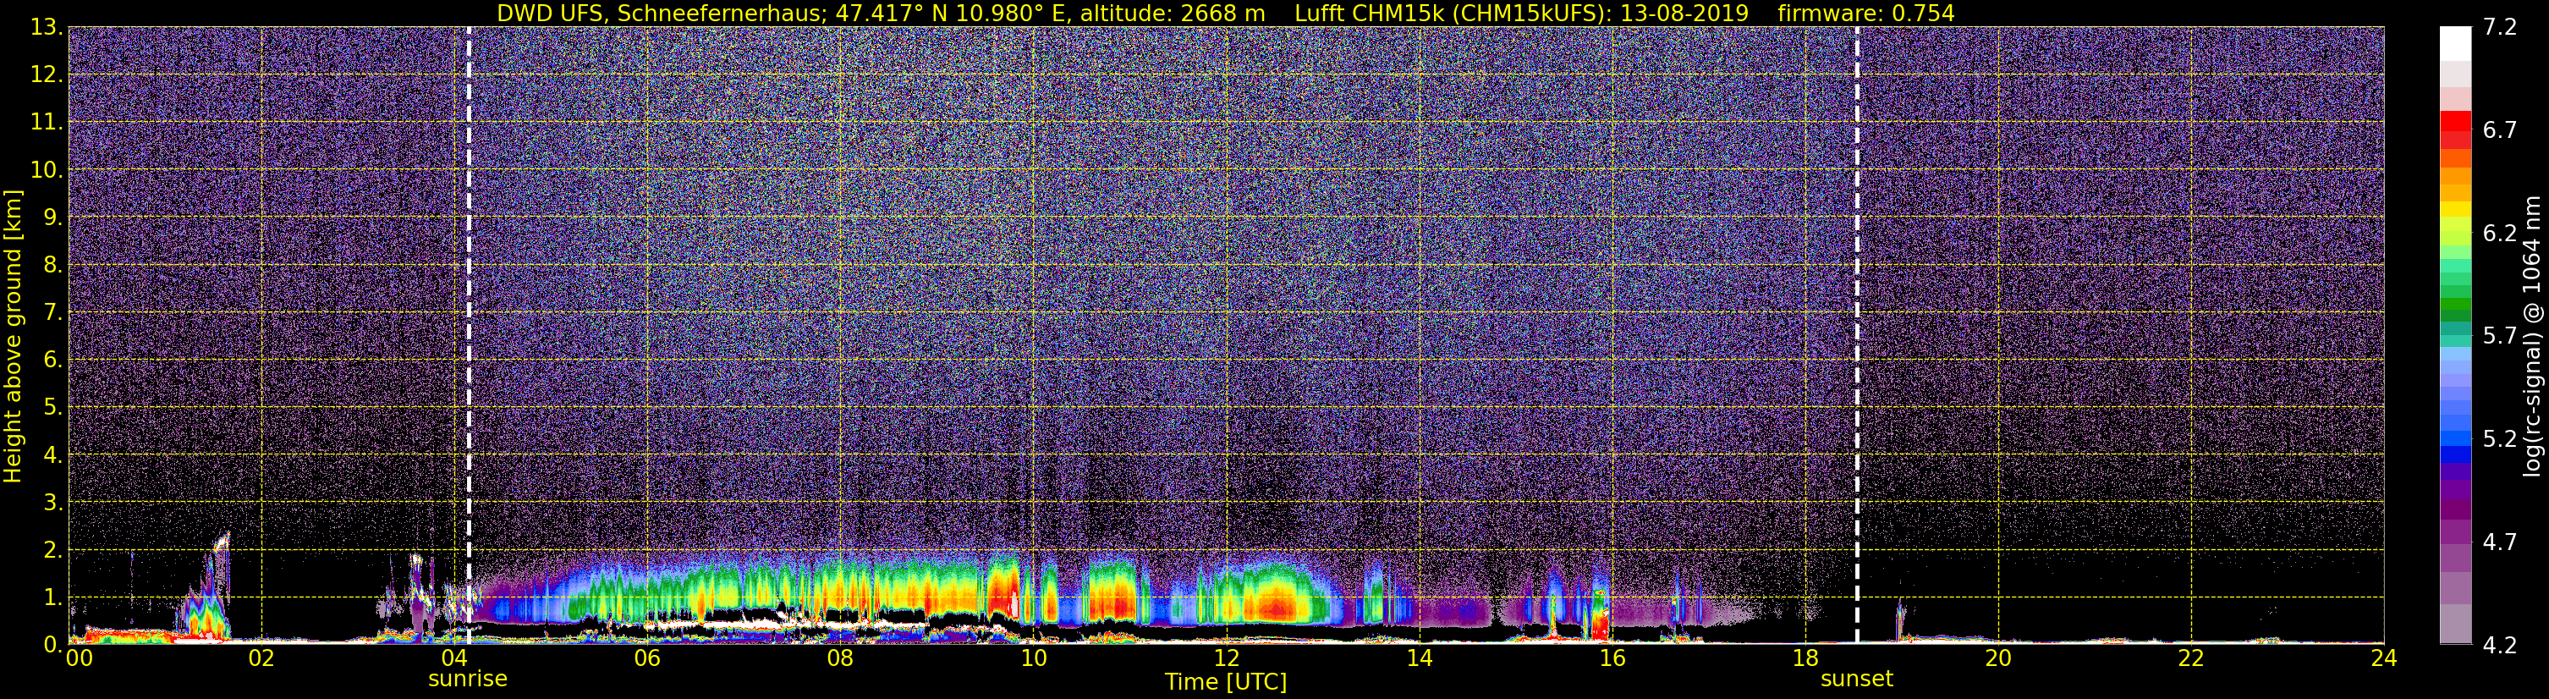2549x699 pixels.
Task: Click the time axis tick label '24'
Action: [2384, 658]
